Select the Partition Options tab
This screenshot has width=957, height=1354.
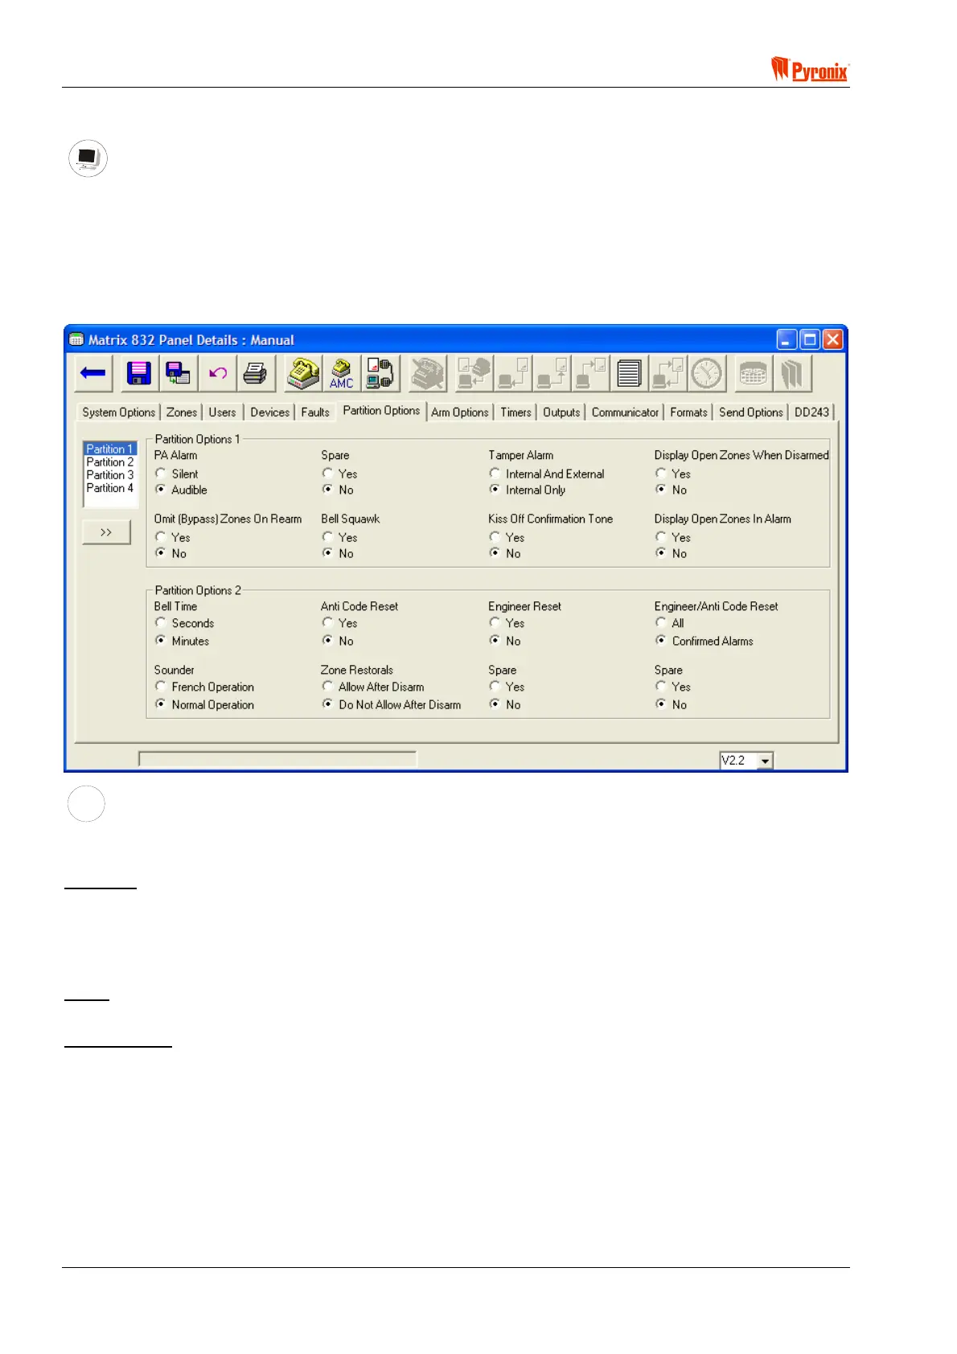[381, 411]
